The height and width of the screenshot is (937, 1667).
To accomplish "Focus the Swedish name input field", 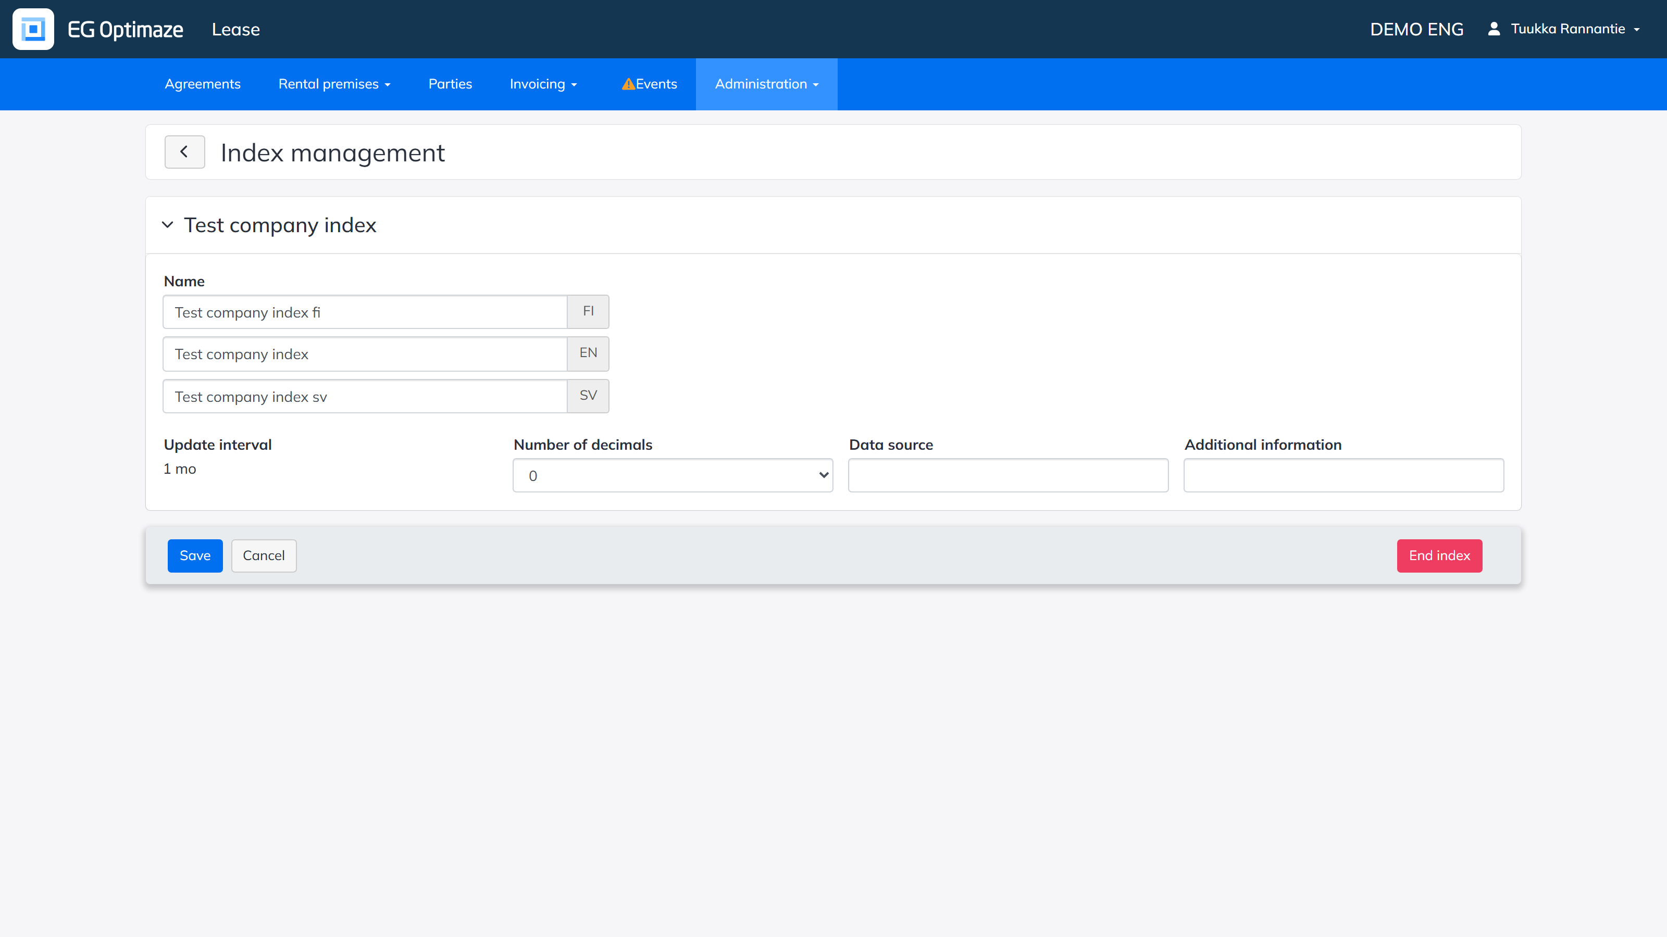I will coord(365,396).
